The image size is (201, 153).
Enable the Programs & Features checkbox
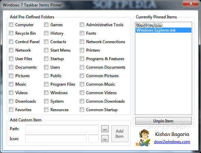click(82, 59)
